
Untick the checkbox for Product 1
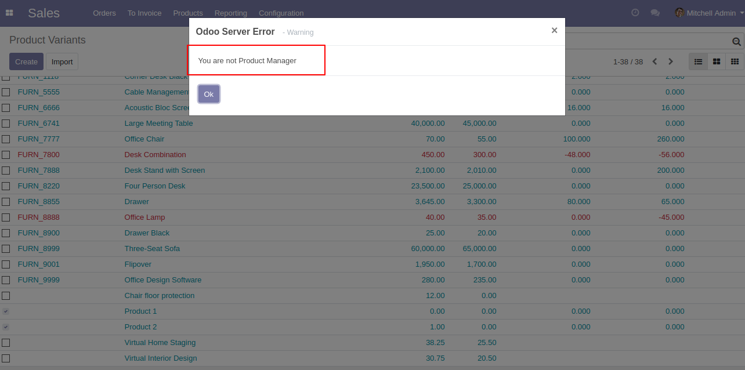(6, 311)
